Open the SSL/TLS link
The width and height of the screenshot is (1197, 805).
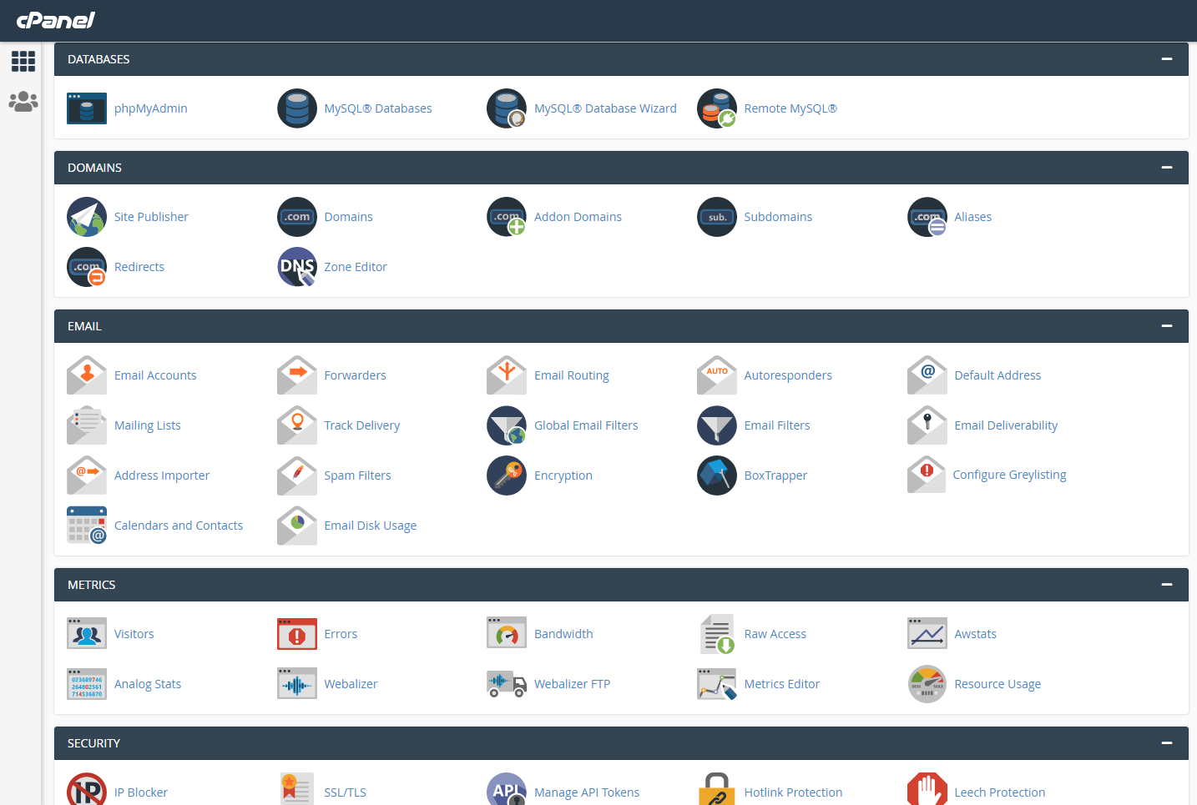(346, 792)
